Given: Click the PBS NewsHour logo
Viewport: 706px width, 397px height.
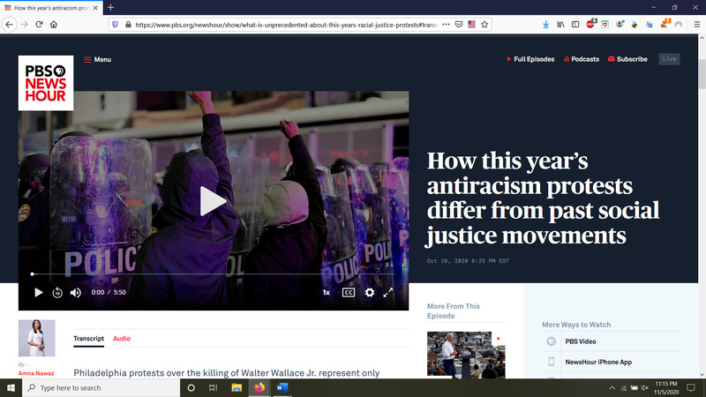Looking at the screenshot, I should pos(46,83).
